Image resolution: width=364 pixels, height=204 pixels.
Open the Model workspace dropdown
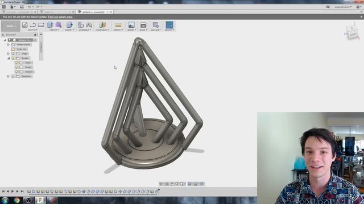[10, 26]
